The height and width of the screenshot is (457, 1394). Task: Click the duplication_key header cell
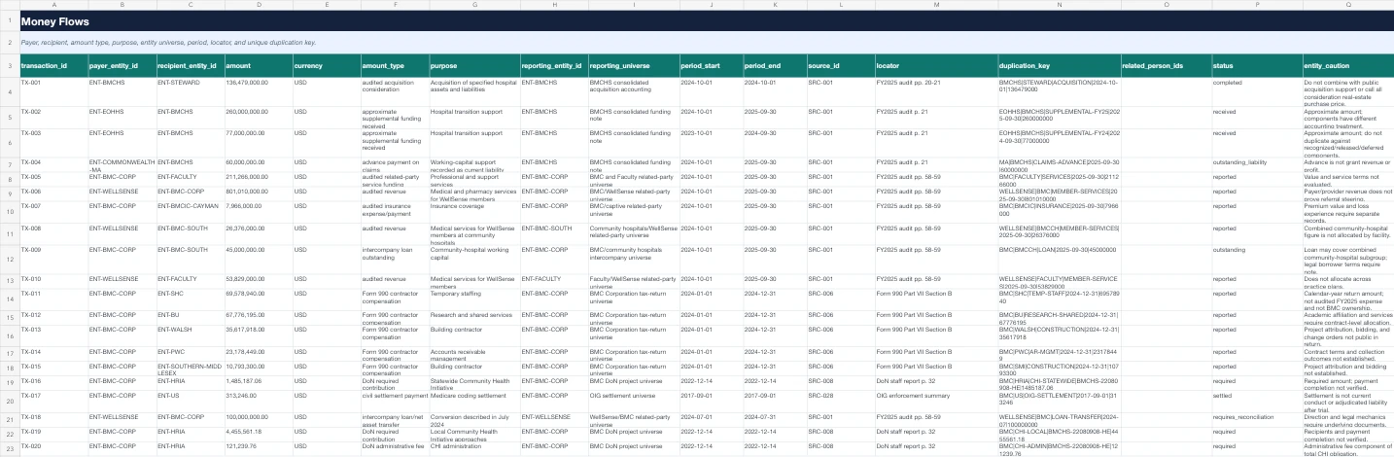(1059, 66)
